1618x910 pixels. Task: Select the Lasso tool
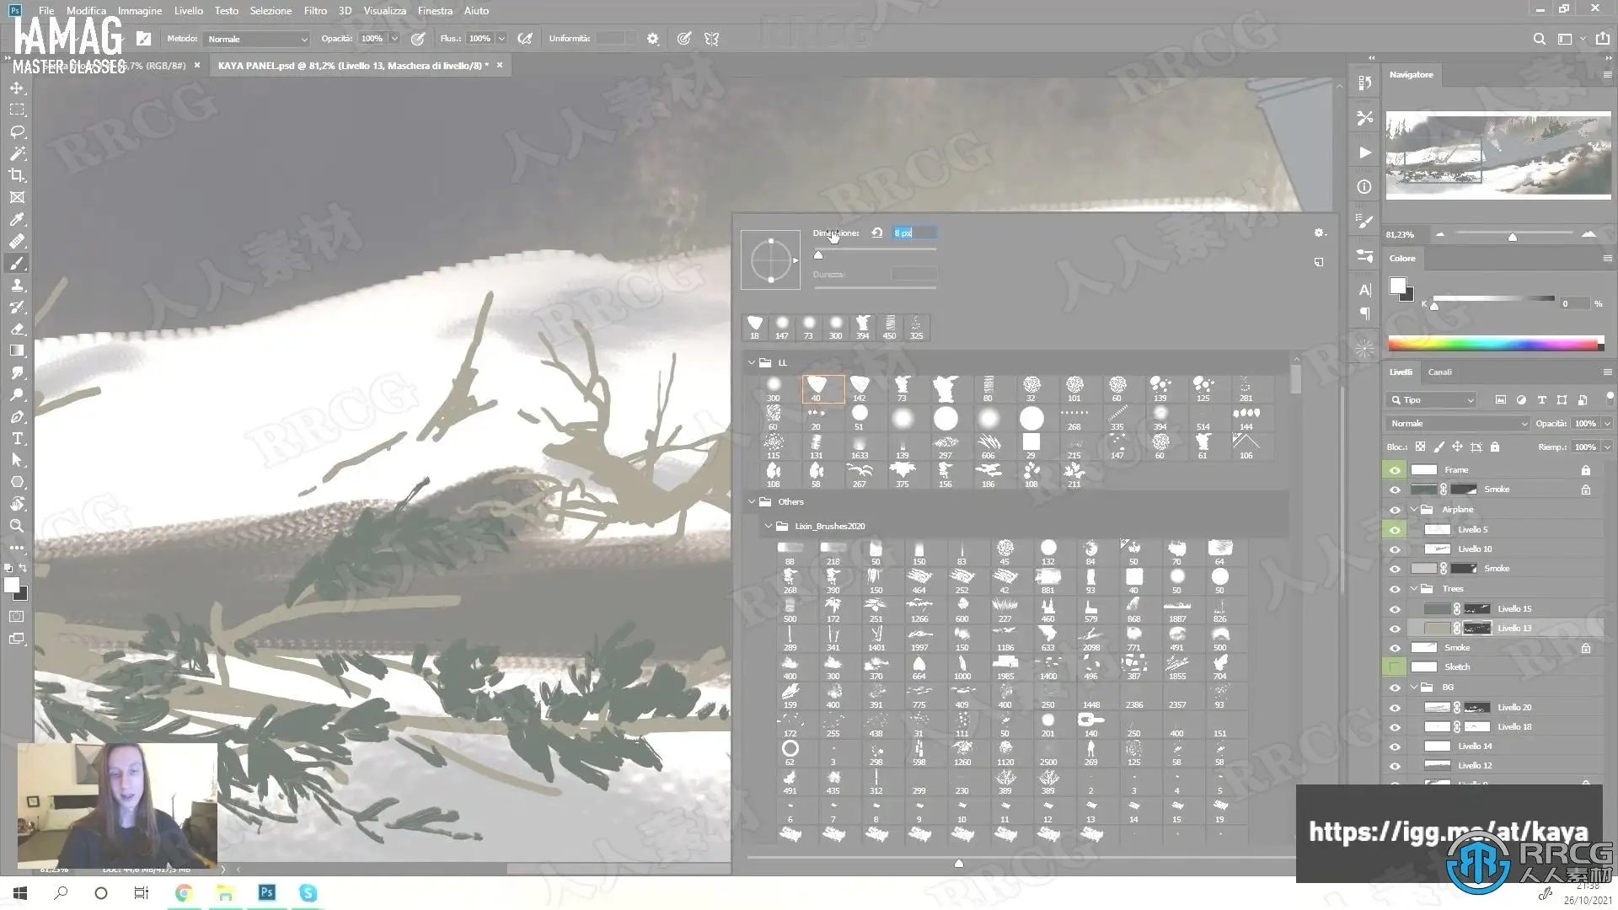17,132
